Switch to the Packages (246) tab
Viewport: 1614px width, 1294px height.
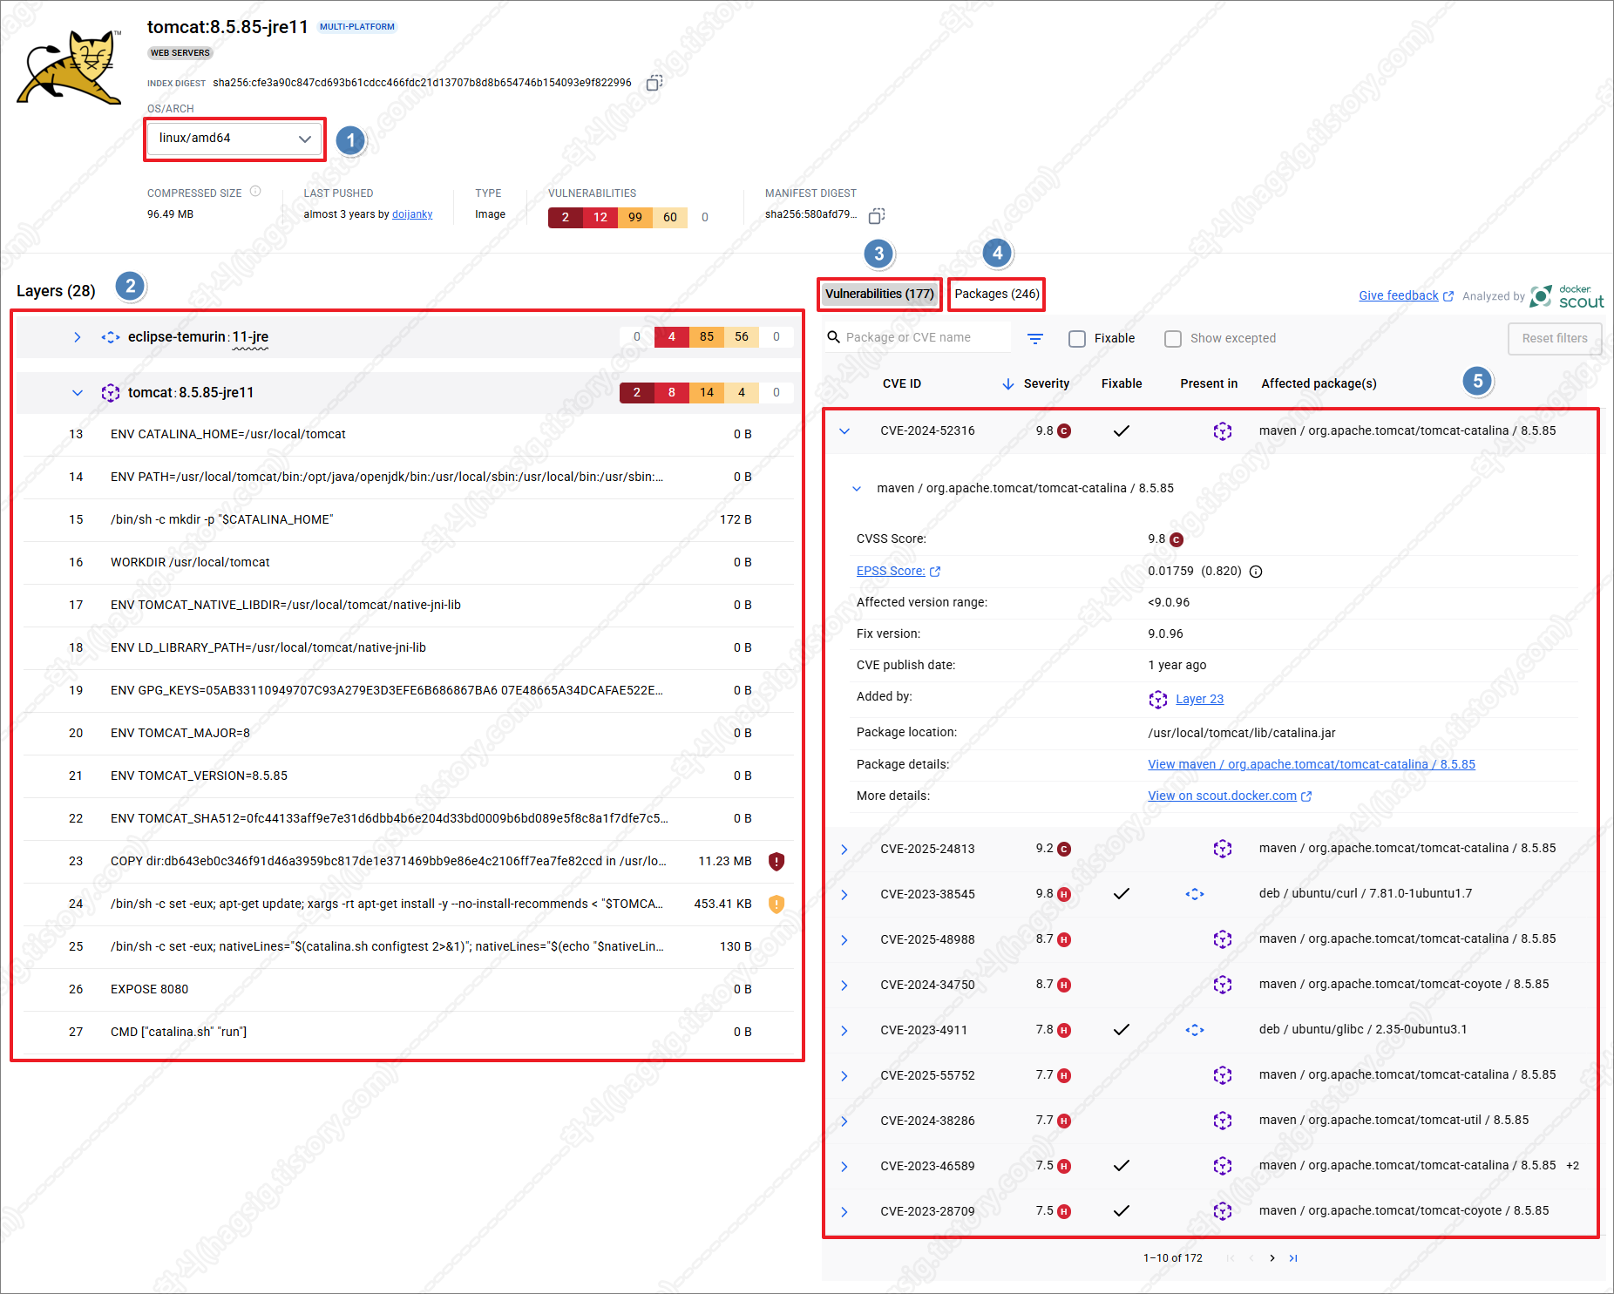997,295
